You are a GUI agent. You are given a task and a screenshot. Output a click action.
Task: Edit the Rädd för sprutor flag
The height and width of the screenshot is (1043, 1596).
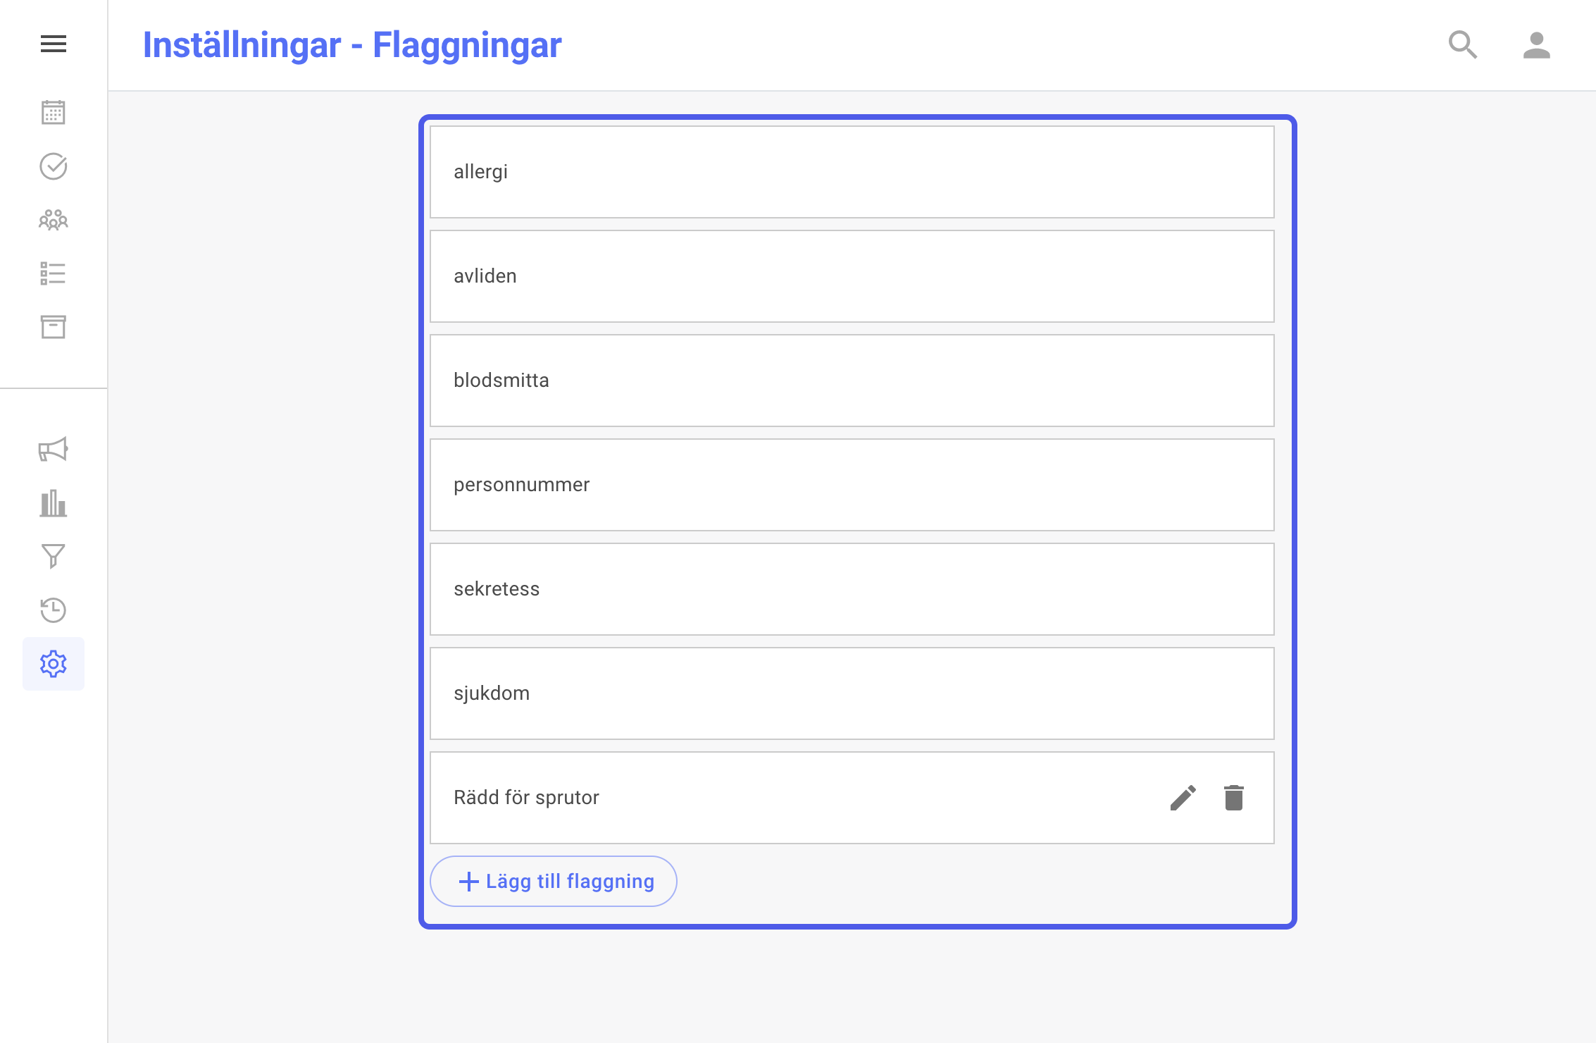tap(1183, 798)
